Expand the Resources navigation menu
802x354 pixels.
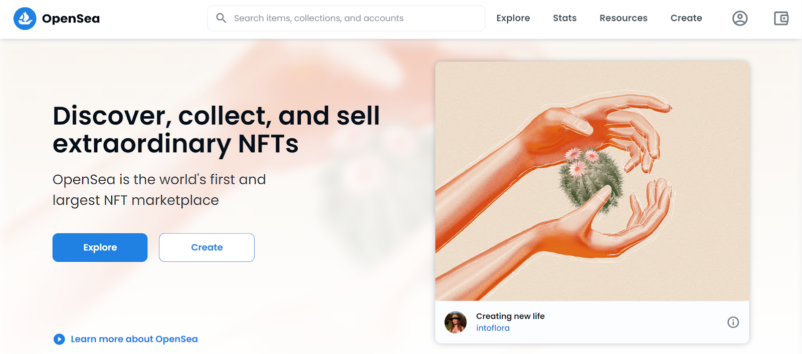[623, 18]
